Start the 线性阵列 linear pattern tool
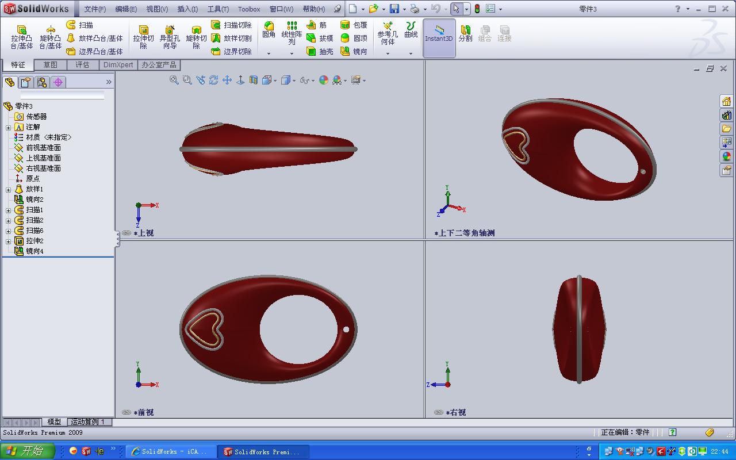Image resolution: width=736 pixels, height=460 pixels. (292, 33)
